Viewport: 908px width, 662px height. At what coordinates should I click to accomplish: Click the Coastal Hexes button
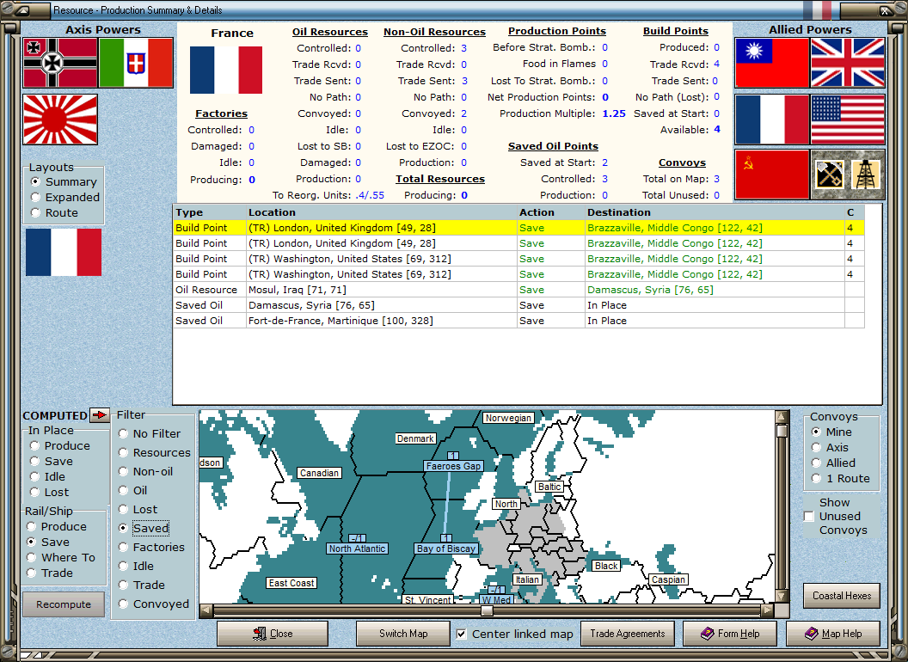tap(841, 595)
